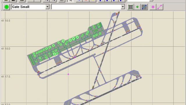Screen dimensions: 186x105
Task: Click the magenta circle marker below the taxiway
Action: point(68,74)
